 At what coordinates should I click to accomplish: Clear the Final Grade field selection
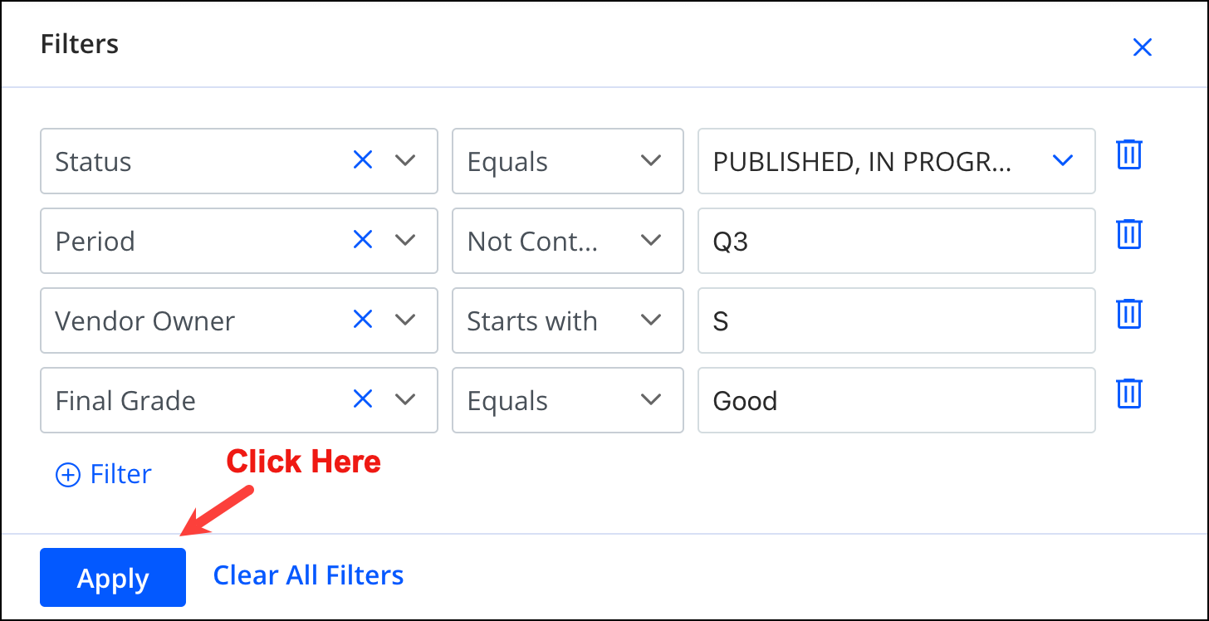pyautogui.click(x=363, y=399)
